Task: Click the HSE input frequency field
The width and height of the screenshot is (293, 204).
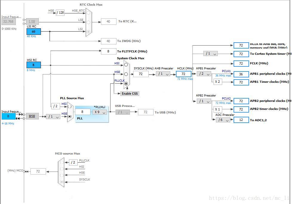Action: [8, 116]
